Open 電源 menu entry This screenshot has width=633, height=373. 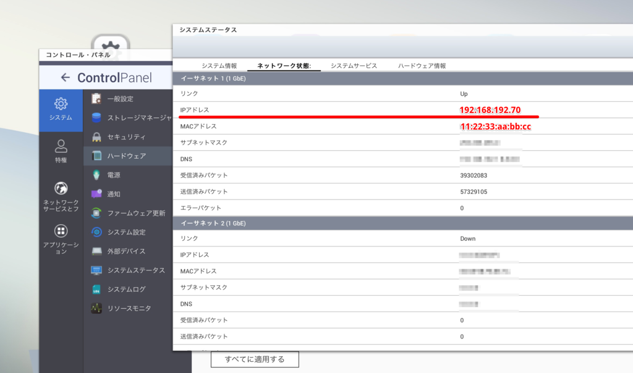[x=127, y=175]
